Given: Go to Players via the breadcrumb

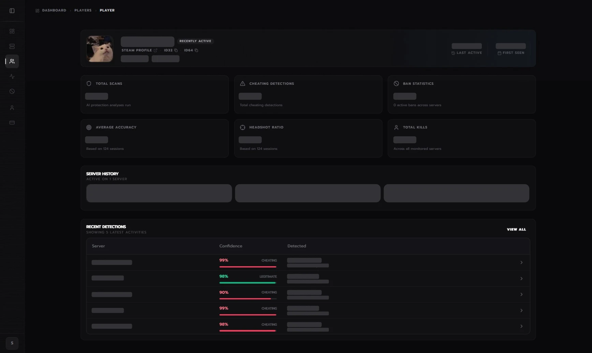Looking at the screenshot, I should 83,10.
